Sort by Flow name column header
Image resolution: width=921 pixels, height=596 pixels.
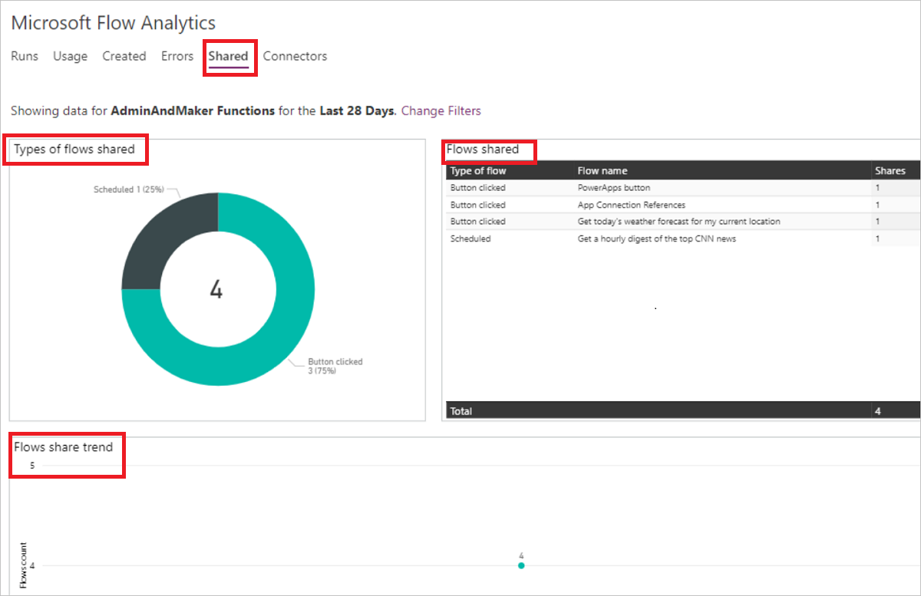pyautogui.click(x=602, y=171)
